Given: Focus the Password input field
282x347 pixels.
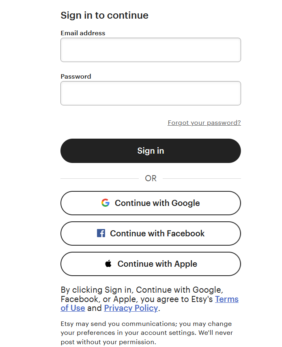Looking at the screenshot, I should [x=151, y=93].
